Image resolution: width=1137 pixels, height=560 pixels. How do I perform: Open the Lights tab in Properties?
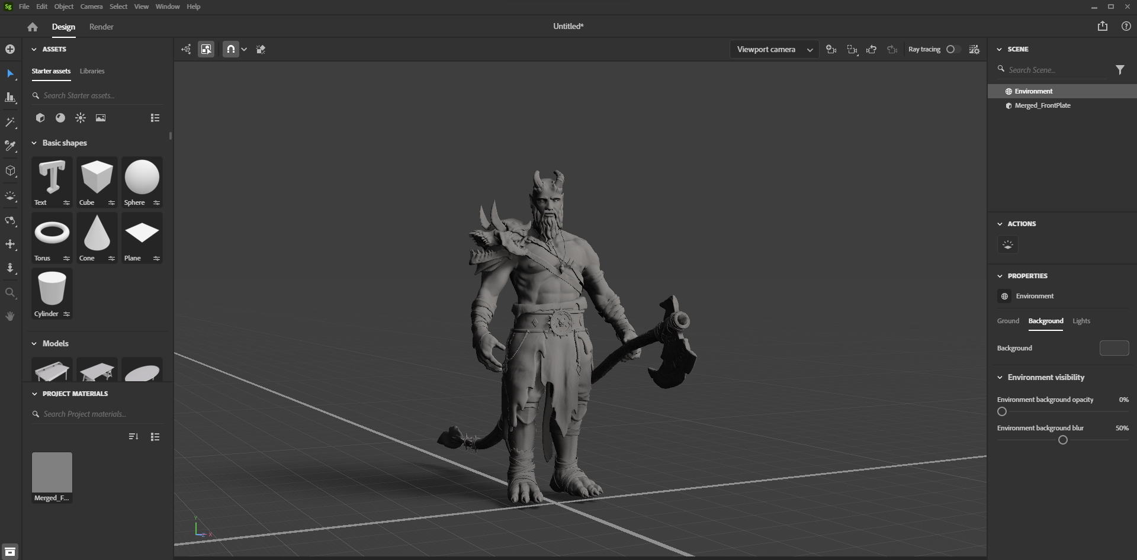pos(1081,321)
